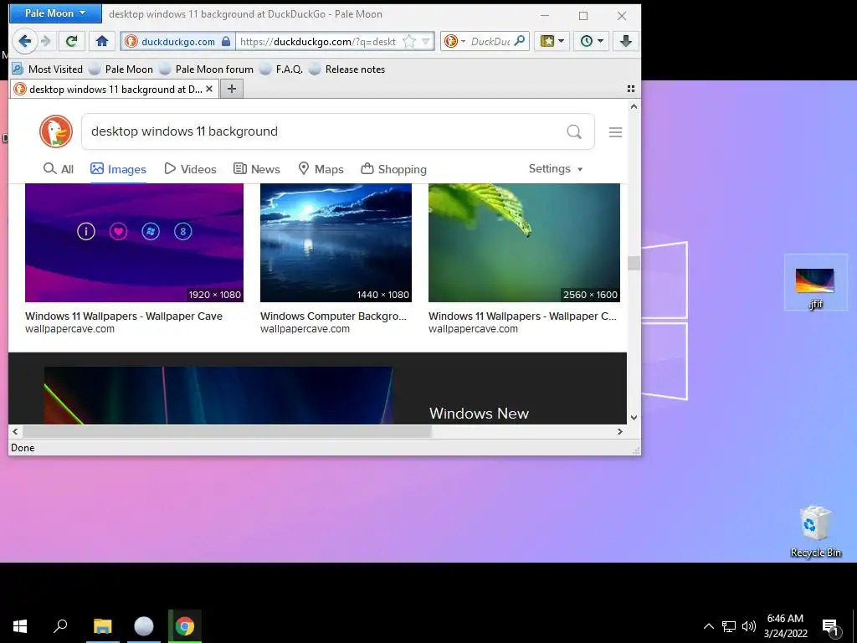This screenshot has width=857, height=643.
Task: Open the network status tray icon
Action: pyautogui.click(x=729, y=626)
